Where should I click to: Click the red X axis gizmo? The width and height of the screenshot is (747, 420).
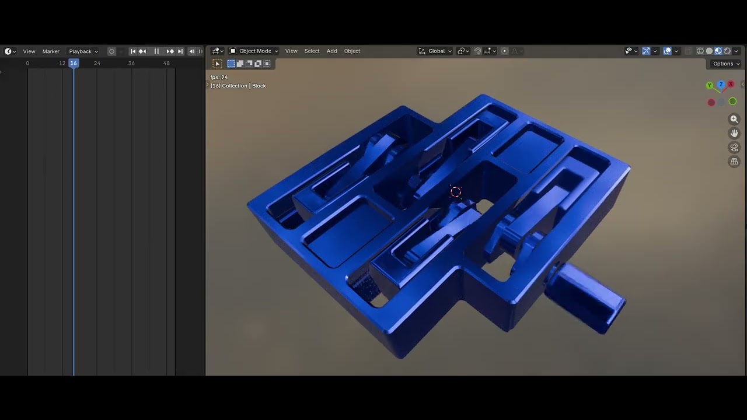731,85
